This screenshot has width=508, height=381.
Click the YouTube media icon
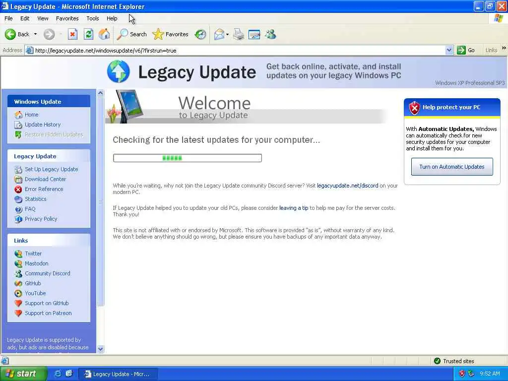tap(18, 293)
